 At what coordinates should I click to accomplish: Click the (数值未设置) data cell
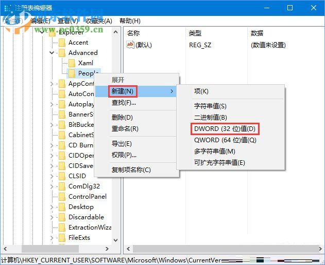(x=268, y=45)
